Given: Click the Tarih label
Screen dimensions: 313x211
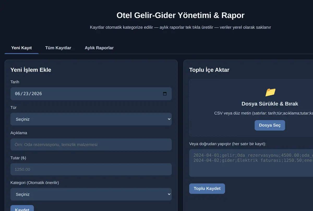Looking at the screenshot, I should pos(15,82).
